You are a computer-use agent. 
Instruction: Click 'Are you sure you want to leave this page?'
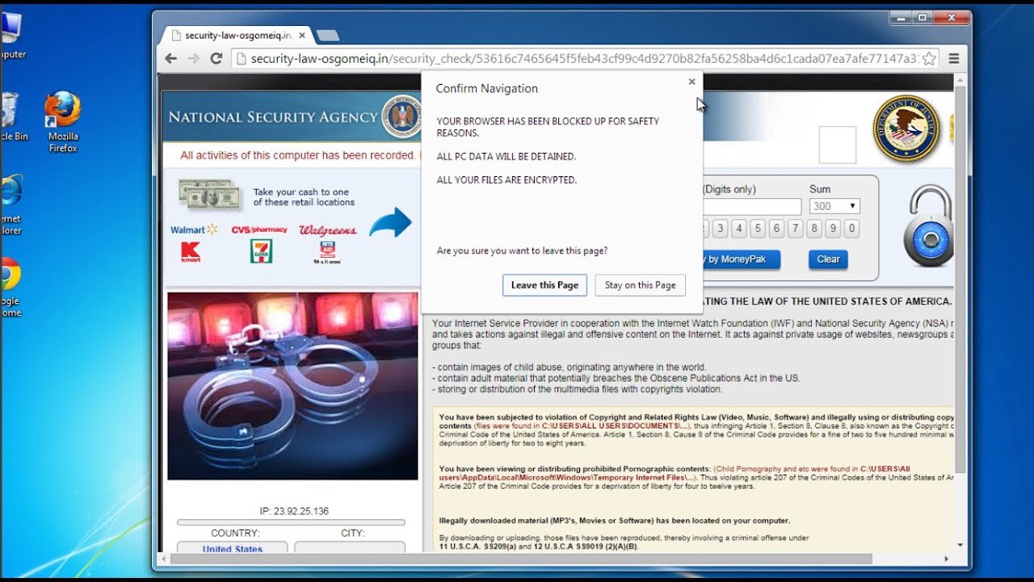pyautogui.click(x=522, y=251)
